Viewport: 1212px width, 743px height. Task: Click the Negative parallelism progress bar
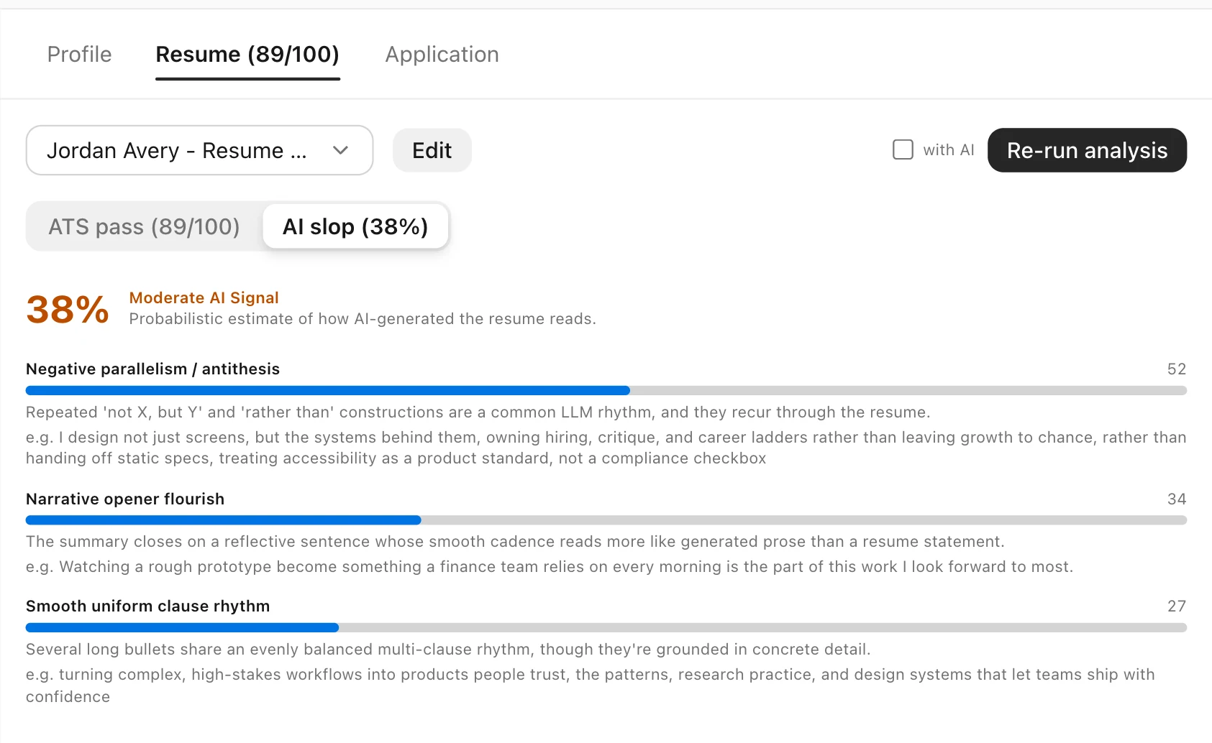[x=606, y=391]
